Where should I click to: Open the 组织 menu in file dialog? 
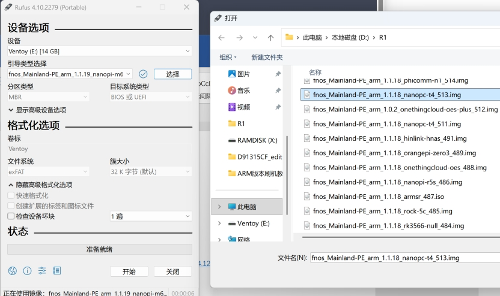228,58
